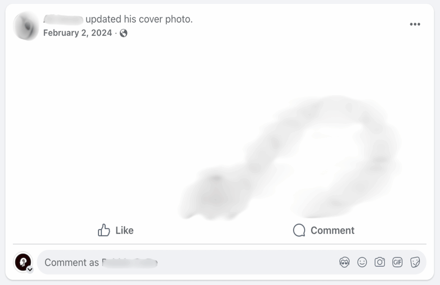This screenshot has height=285, width=440.
Task: Open the sticker picker in comment box
Action: (415, 262)
